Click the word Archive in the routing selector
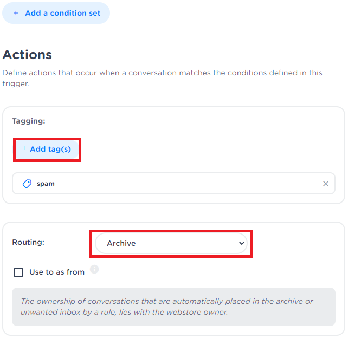The image size is (348, 338). [121, 244]
